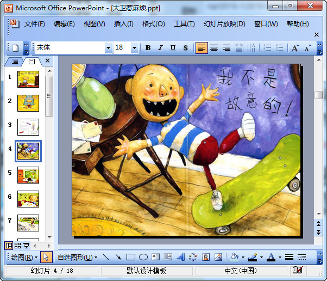This screenshot has height=281, width=327.
Task: Insert clip art
Action: (x=206, y=257)
